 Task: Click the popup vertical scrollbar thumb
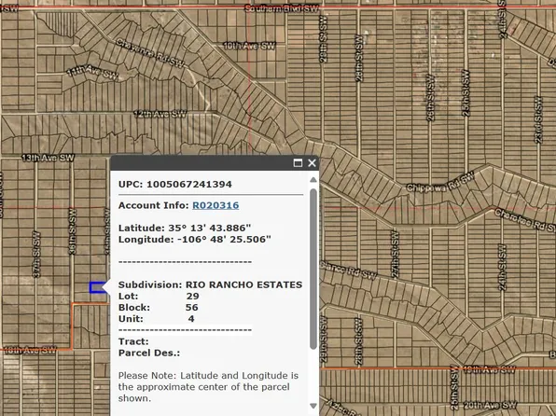[x=313, y=269]
